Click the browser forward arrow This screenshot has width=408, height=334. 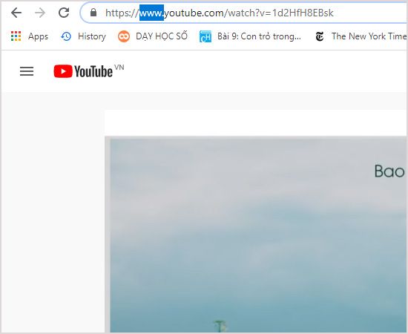point(40,13)
